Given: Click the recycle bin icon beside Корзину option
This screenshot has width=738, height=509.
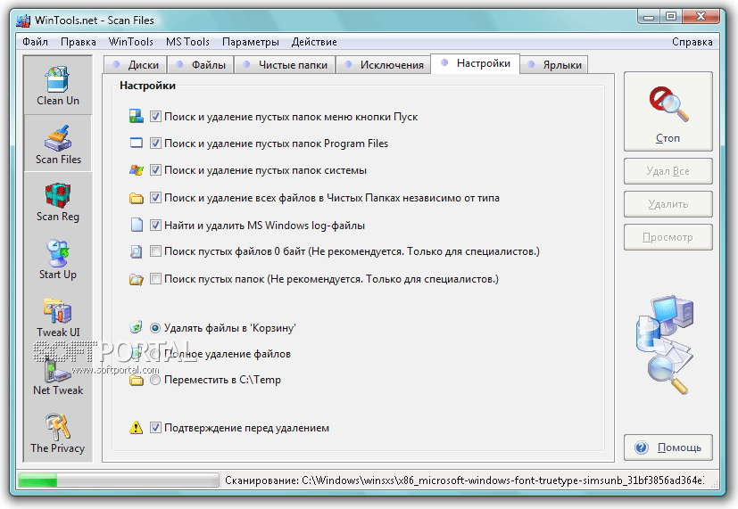Looking at the screenshot, I should pyautogui.click(x=136, y=326).
